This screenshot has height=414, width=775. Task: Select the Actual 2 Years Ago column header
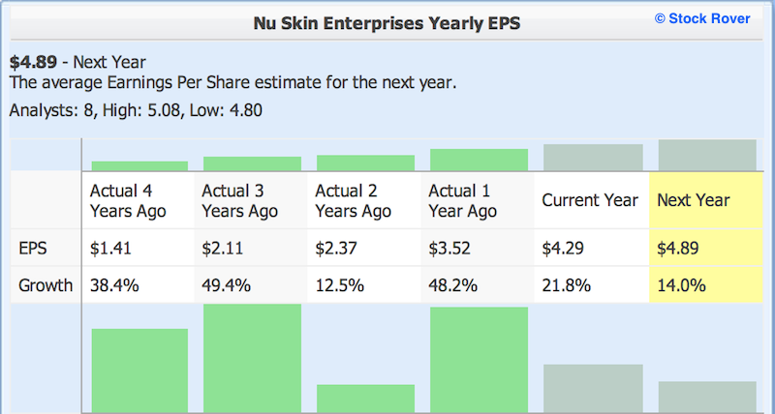tap(364, 200)
